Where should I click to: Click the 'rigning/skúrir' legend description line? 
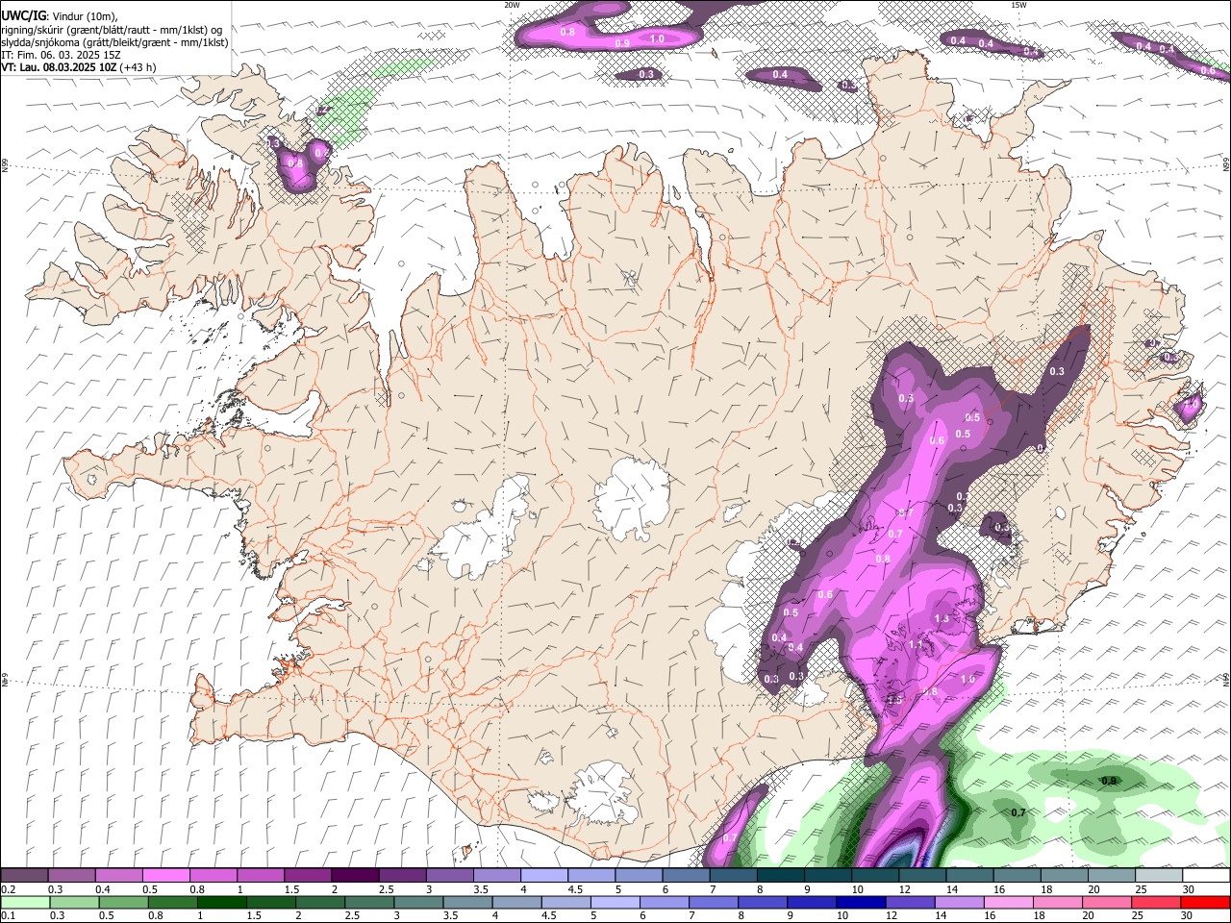(111, 29)
